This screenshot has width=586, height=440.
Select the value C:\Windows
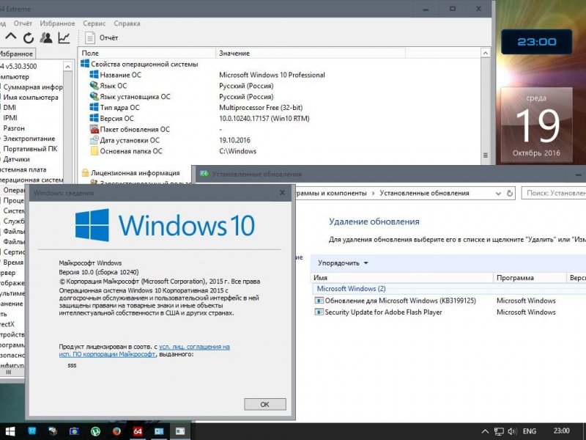coord(237,151)
